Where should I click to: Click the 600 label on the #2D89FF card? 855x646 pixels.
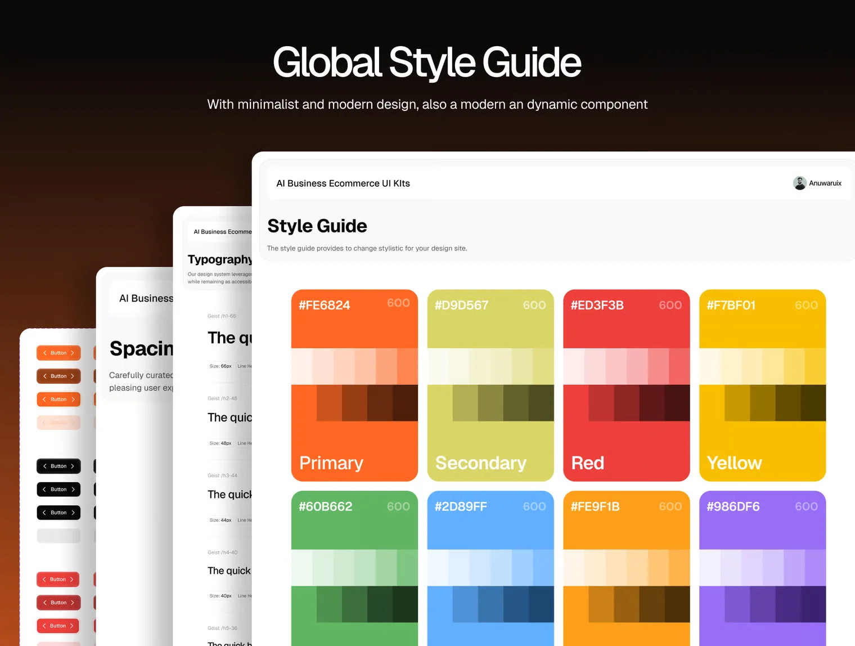(x=534, y=506)
